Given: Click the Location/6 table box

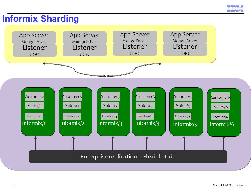Looking at the screenshot, I should (x=220, y=117).
